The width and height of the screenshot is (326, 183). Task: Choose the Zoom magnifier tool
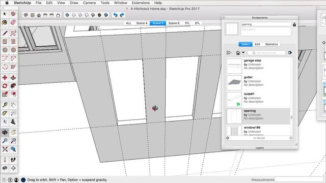5,141
